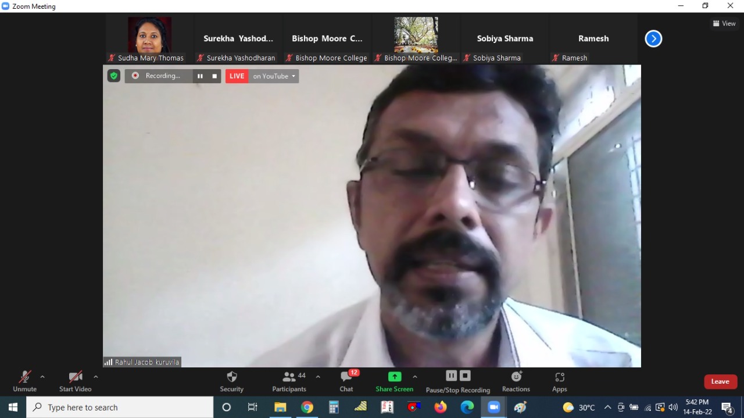Open the Reactions menu
Viewport: 744px width, 418px height.
pos(516,381)
